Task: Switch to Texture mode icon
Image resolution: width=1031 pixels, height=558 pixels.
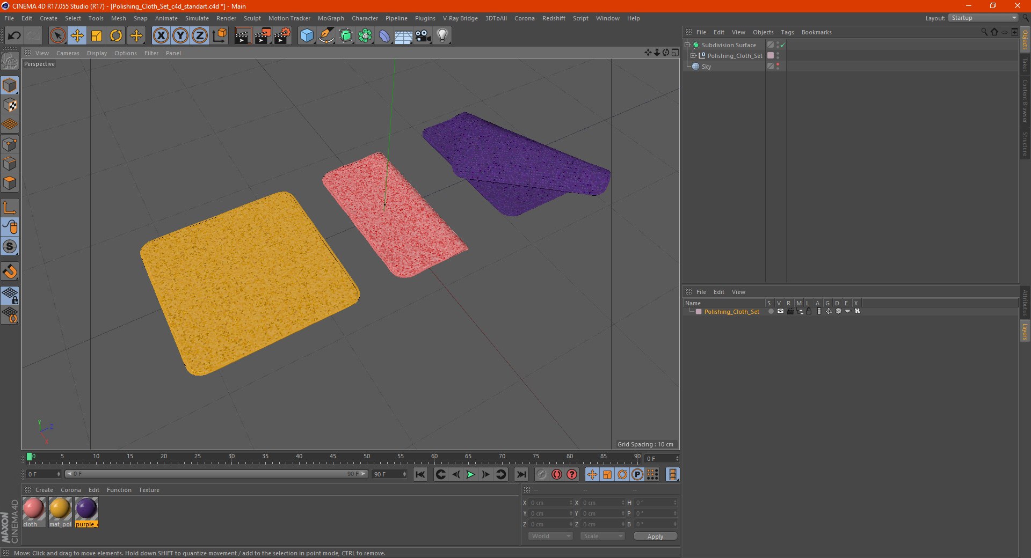Action: (x=10, y=105)
